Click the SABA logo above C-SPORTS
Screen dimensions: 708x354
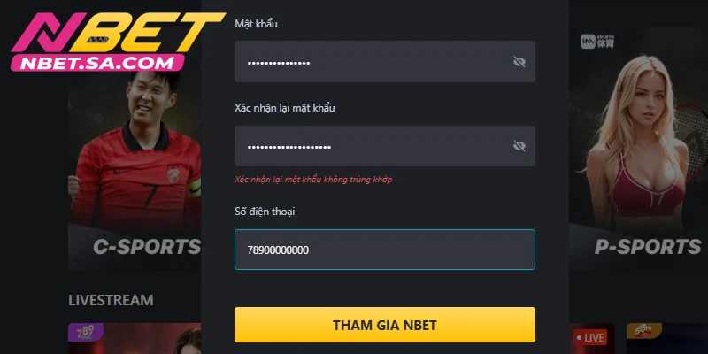[x=98, y=40]
